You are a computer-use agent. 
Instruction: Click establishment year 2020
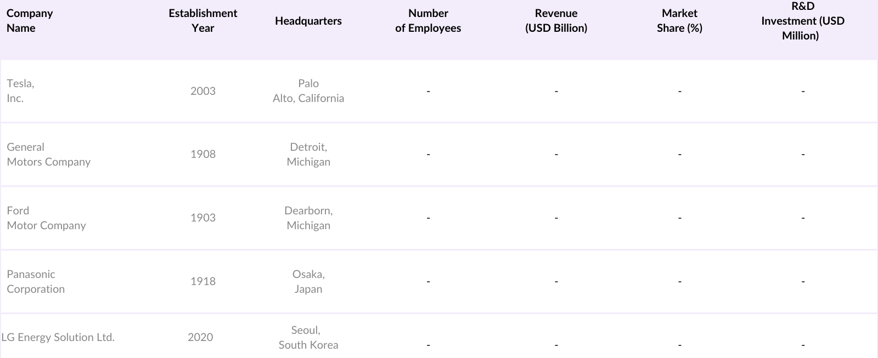point(200,337)
